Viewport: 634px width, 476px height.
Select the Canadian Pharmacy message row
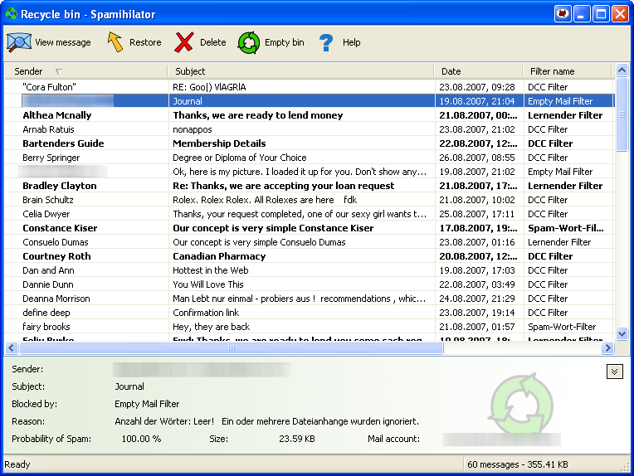tap(219, 256)
